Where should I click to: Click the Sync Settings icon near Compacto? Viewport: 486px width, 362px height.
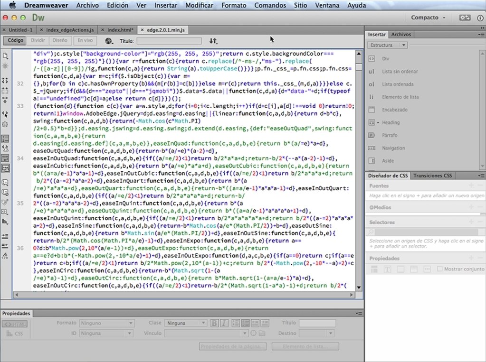pyautogui.click(x=465, y=18)
